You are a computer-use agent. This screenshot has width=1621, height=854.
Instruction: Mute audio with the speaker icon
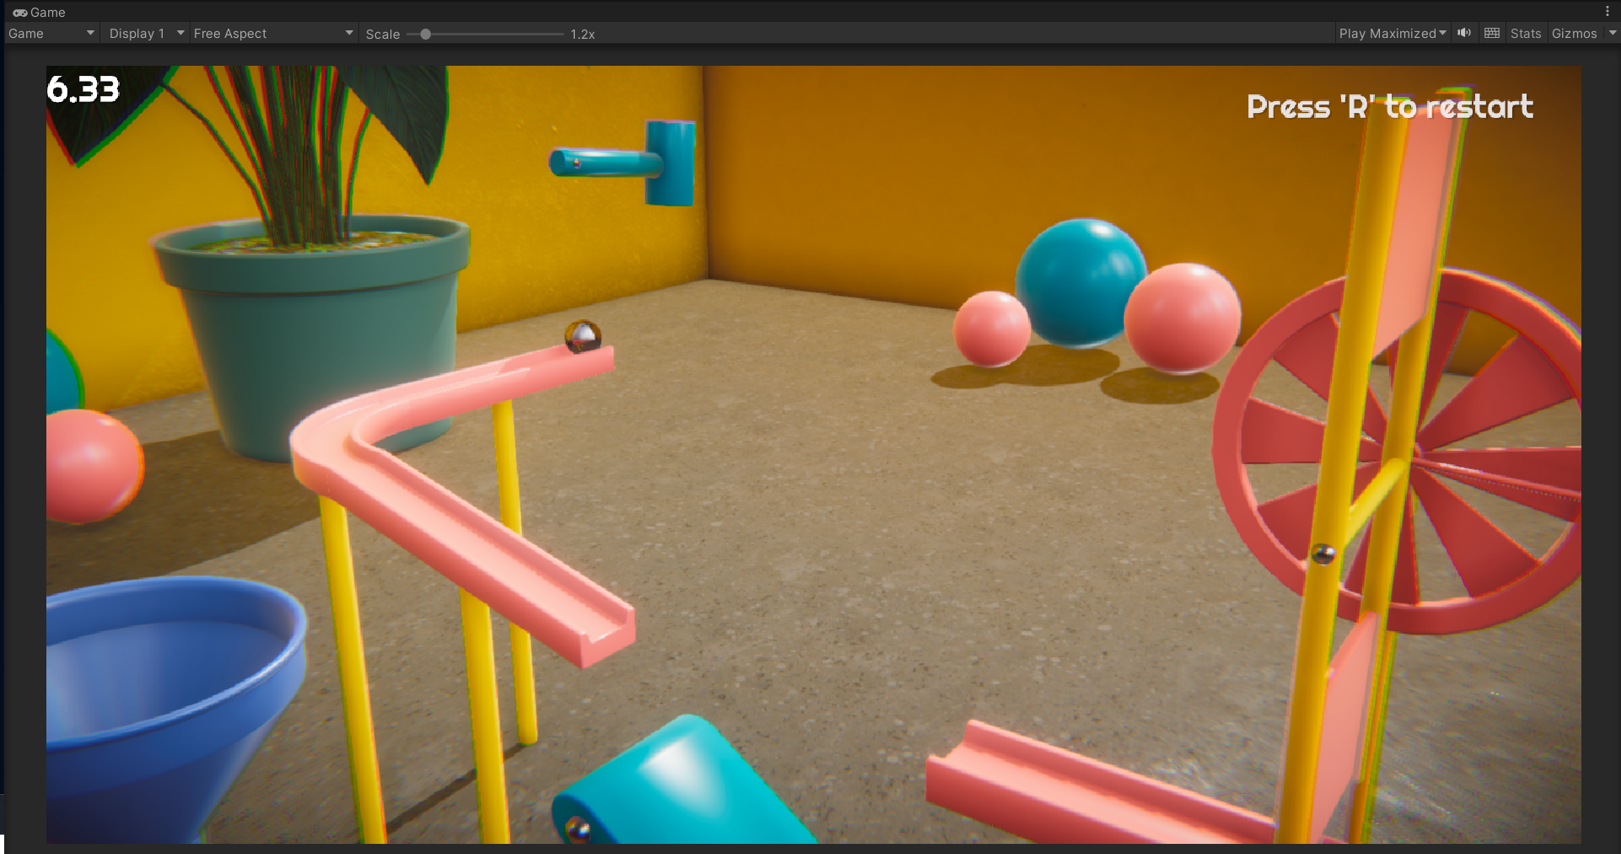[1464, 33]
